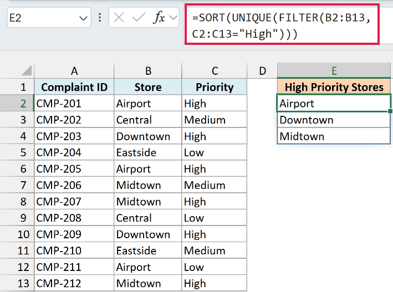The image size is (393, 292).
Task: Click Priority cell Medium in row 3
Action: click(x=215, y=120)
